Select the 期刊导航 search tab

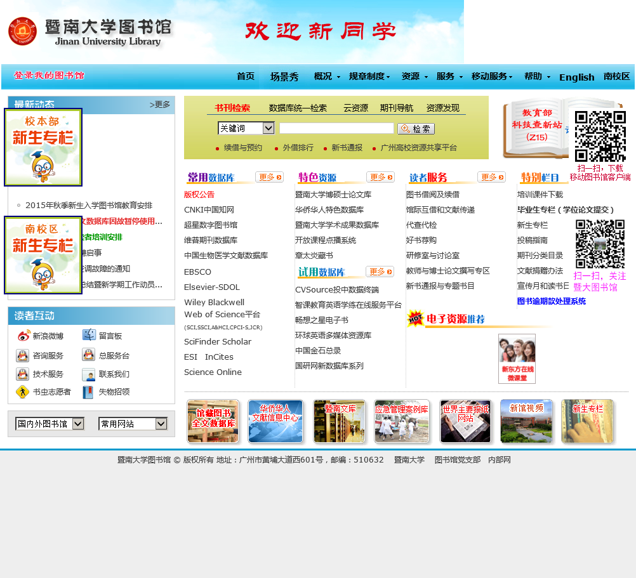pos(396,108)
